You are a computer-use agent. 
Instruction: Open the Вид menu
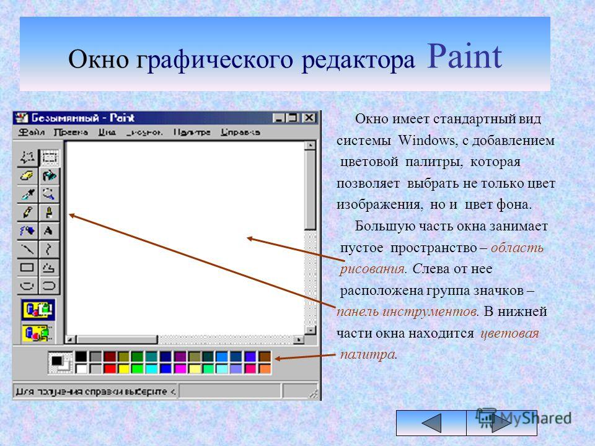(107, 133)
